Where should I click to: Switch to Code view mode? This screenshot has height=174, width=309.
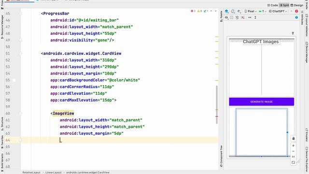click(x=272, y=5)
